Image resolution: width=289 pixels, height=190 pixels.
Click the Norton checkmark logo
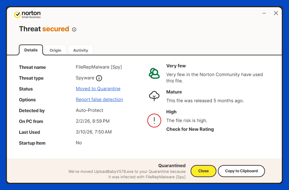pos(17,15)
